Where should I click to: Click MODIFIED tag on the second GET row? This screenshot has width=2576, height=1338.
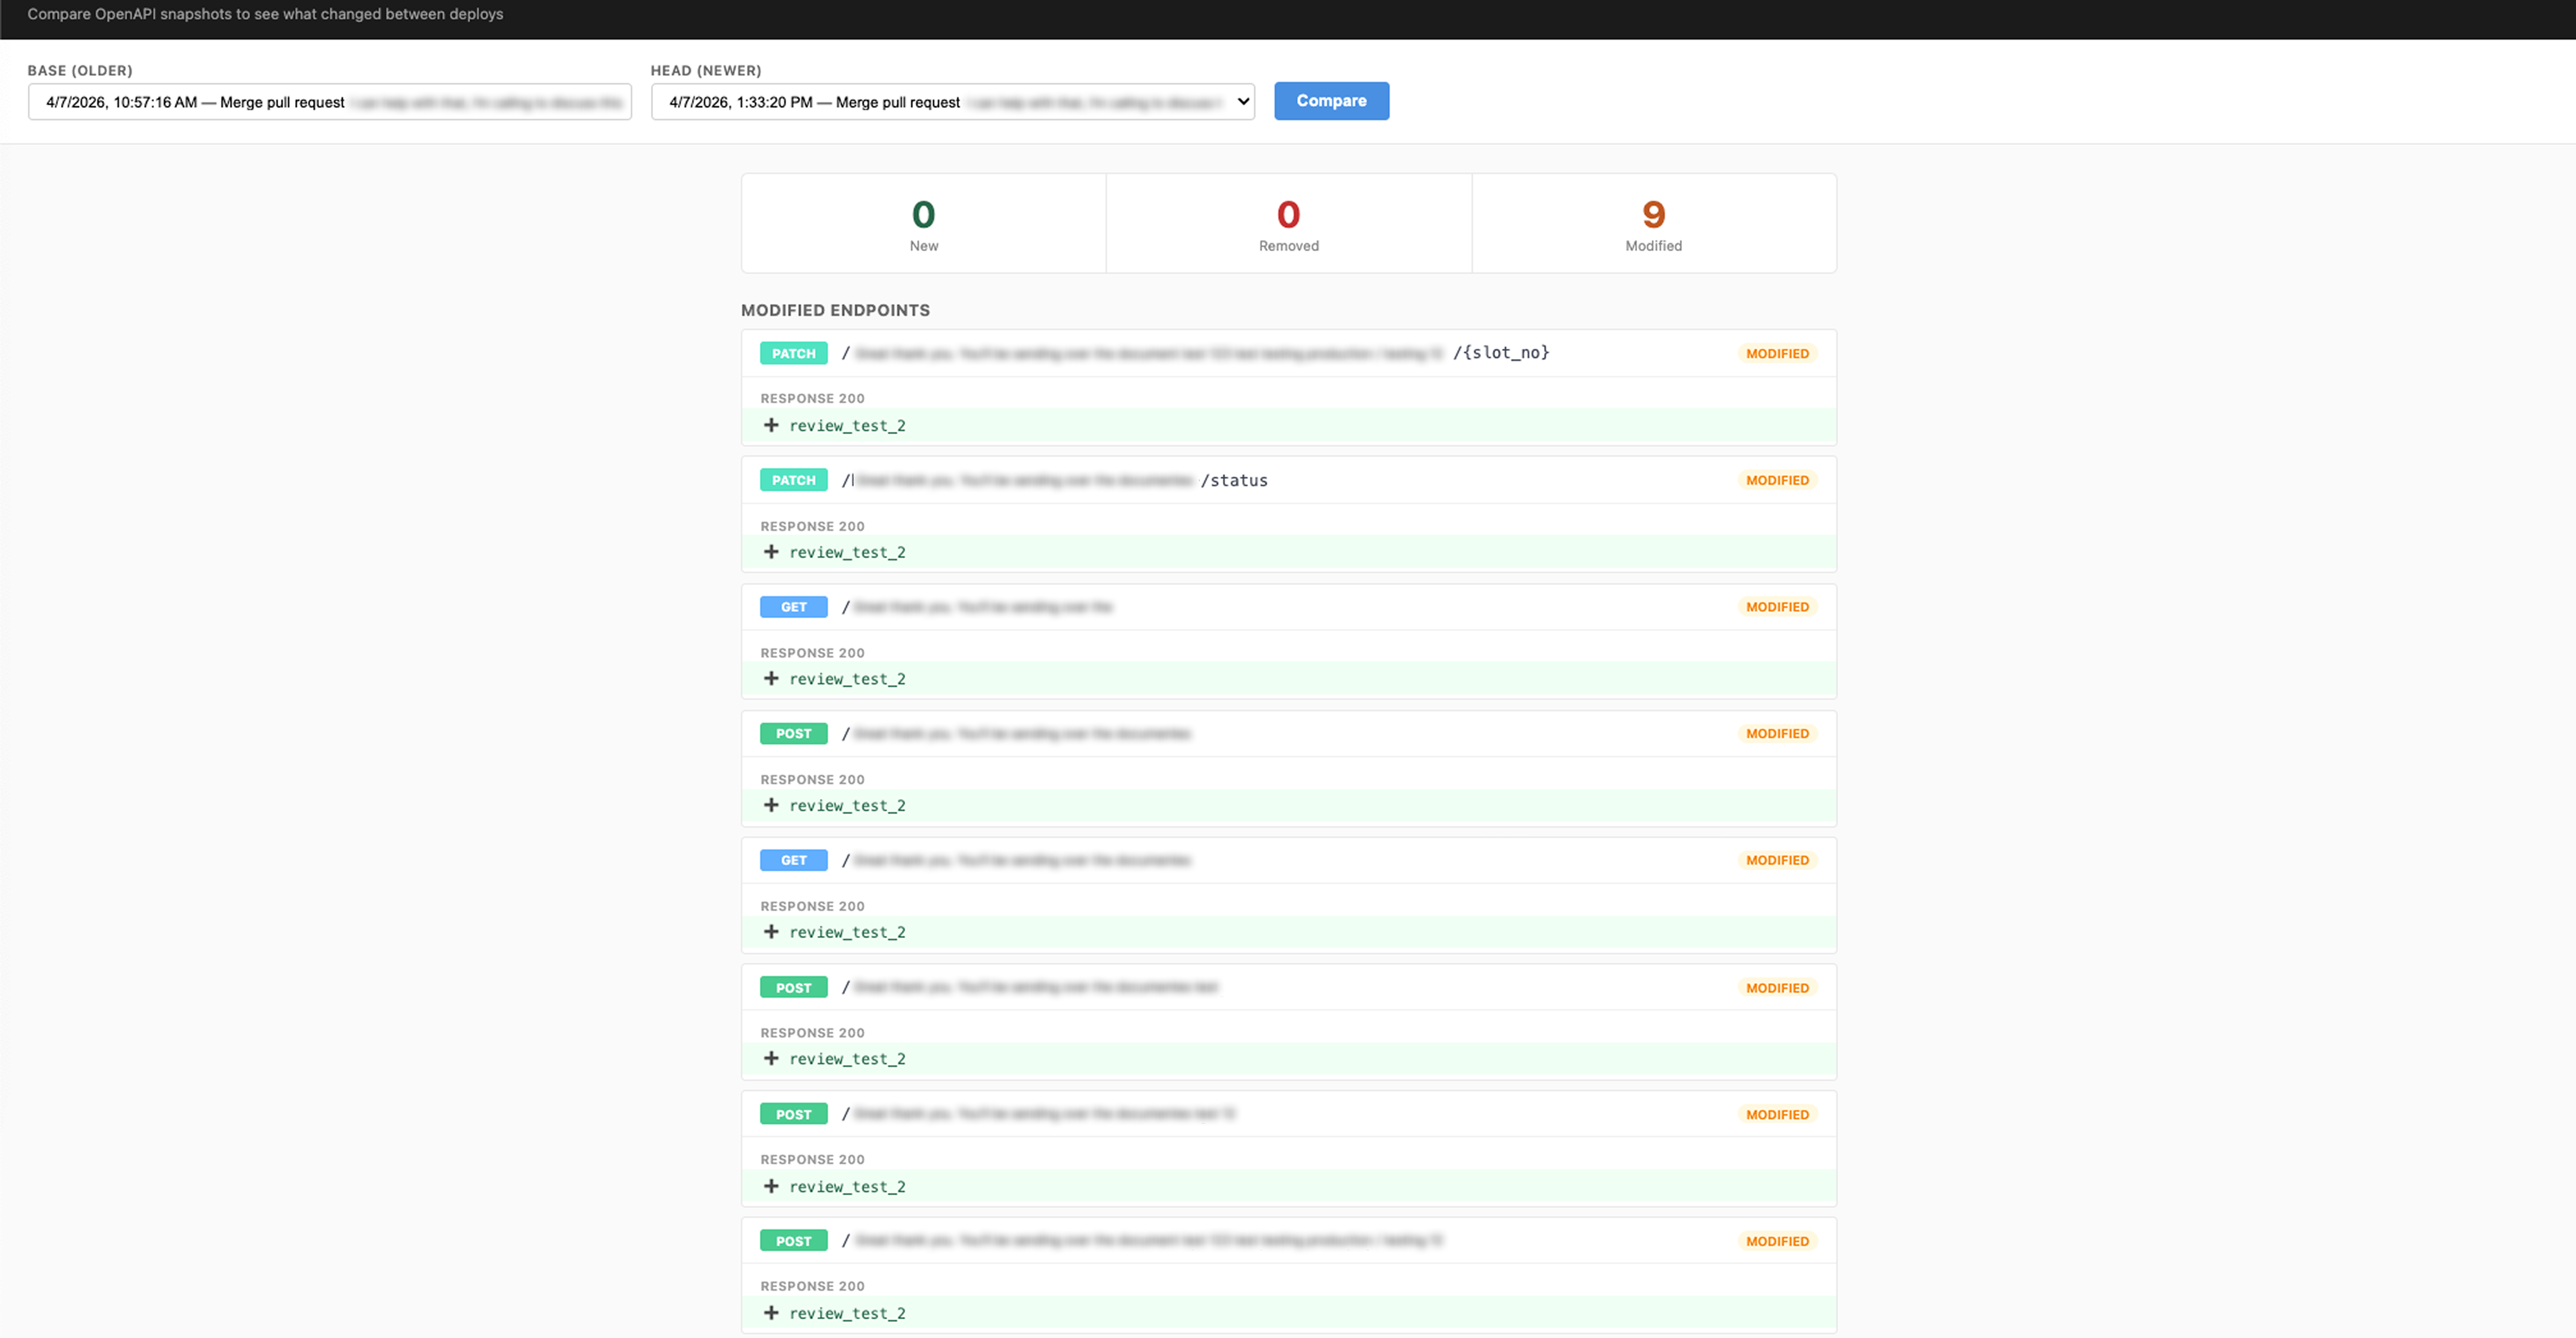1777,860
